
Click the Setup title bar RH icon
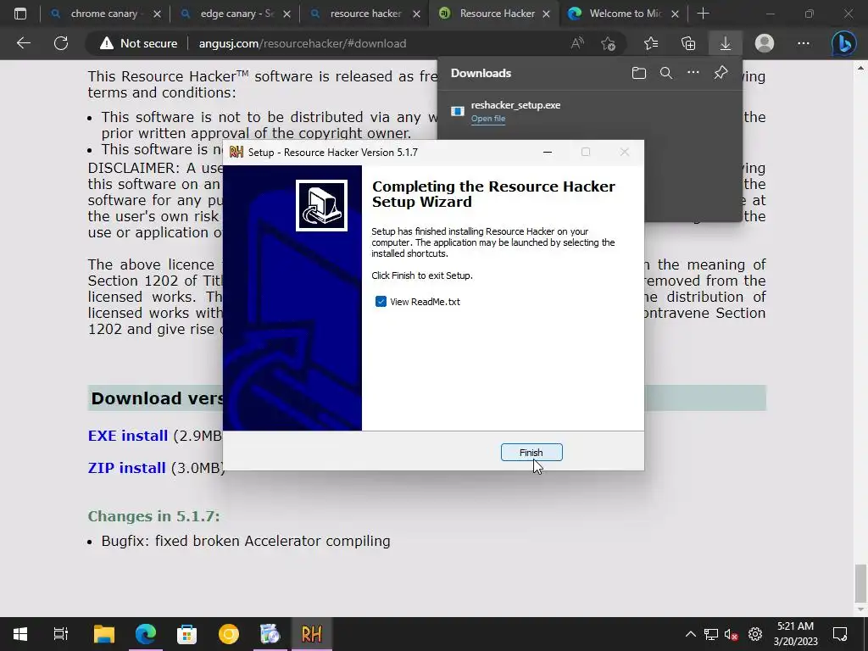pyautogui.click(x=236, y=152)
